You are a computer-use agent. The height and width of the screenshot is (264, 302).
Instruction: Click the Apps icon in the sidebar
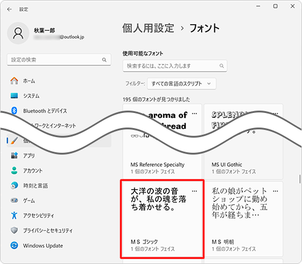[14, 155]
